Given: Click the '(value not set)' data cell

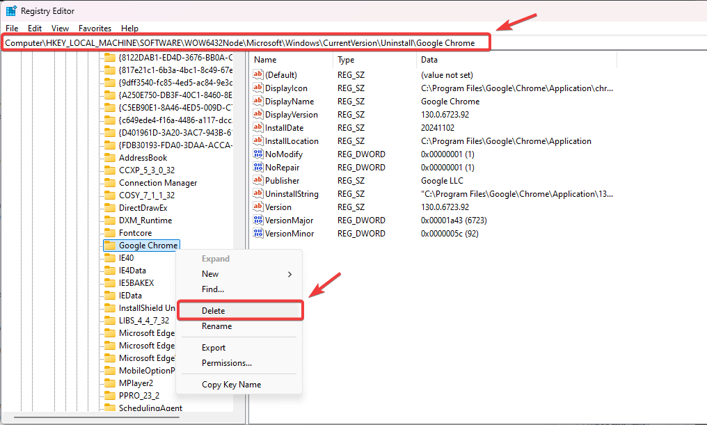Looking at the screenshot, I should (447, 75).
